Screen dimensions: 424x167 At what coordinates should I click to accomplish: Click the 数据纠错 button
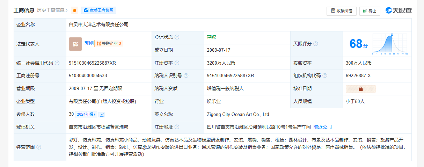coord(342,11)
